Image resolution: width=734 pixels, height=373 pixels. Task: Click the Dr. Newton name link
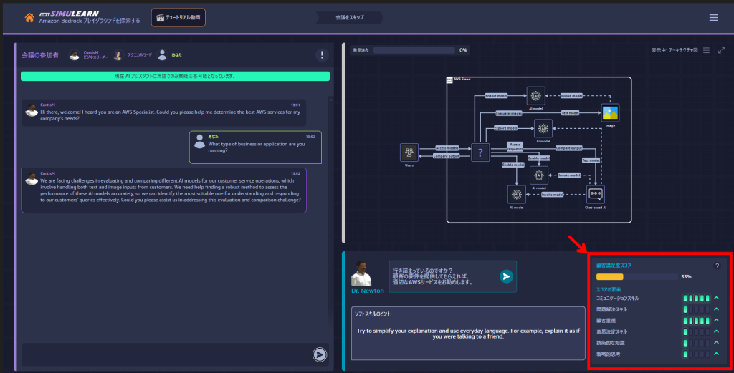(368, 291)
